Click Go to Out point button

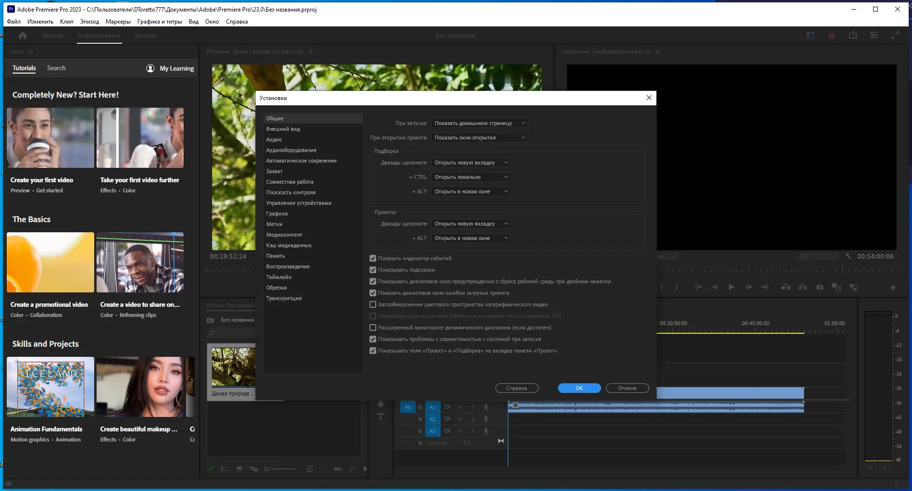(765, 287)
